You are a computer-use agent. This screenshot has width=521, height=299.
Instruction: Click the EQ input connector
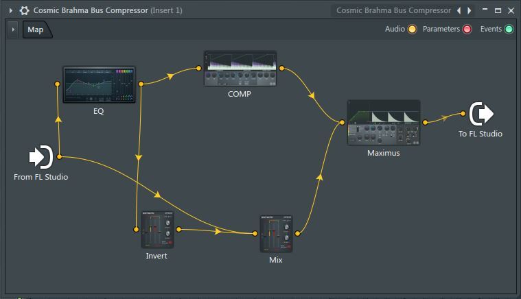coord(57,84)
